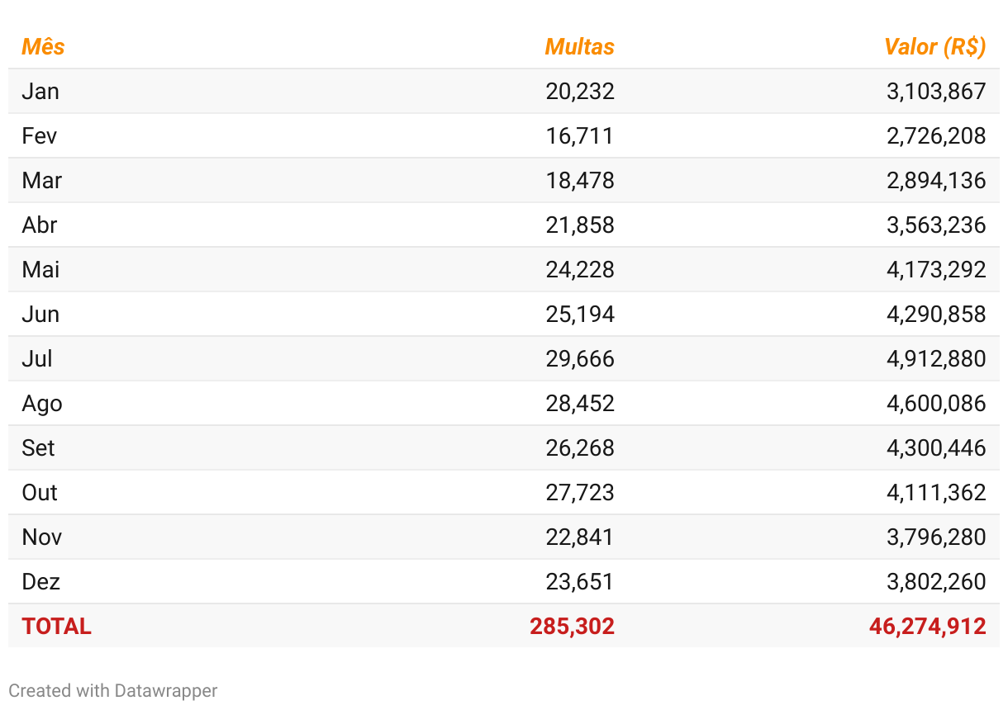Open the Created with Datawrapper link
This screenshot has height=710, width=1008.
point(113,690)
